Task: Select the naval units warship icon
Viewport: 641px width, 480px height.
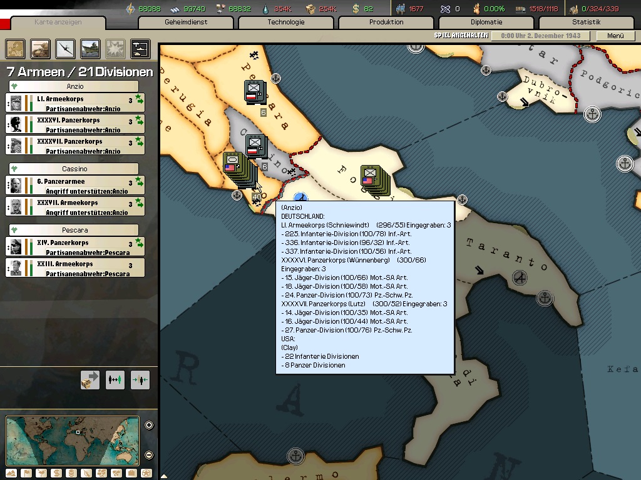Action: [x=90, y=49]
